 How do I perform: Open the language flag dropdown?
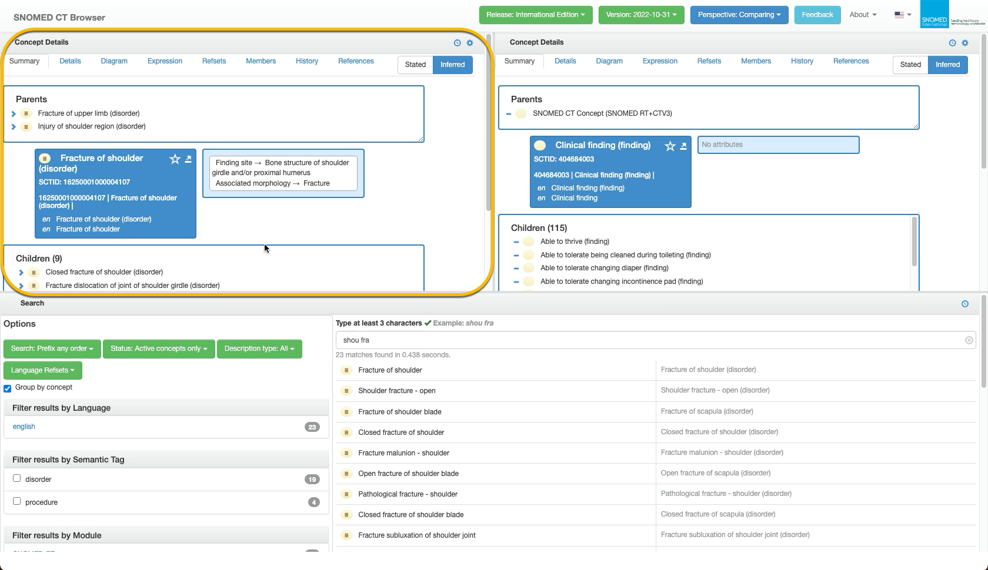click(x=903, y=15)
